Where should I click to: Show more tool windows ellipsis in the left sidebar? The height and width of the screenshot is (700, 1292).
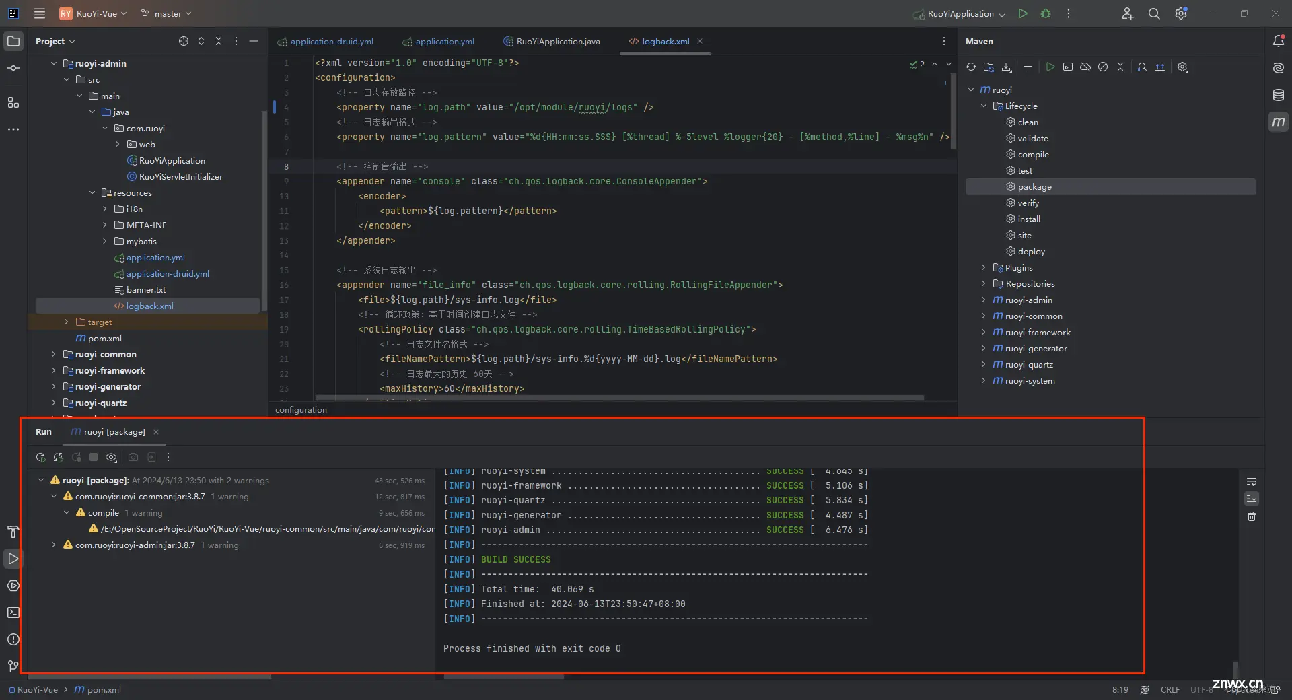click(13, 129)
